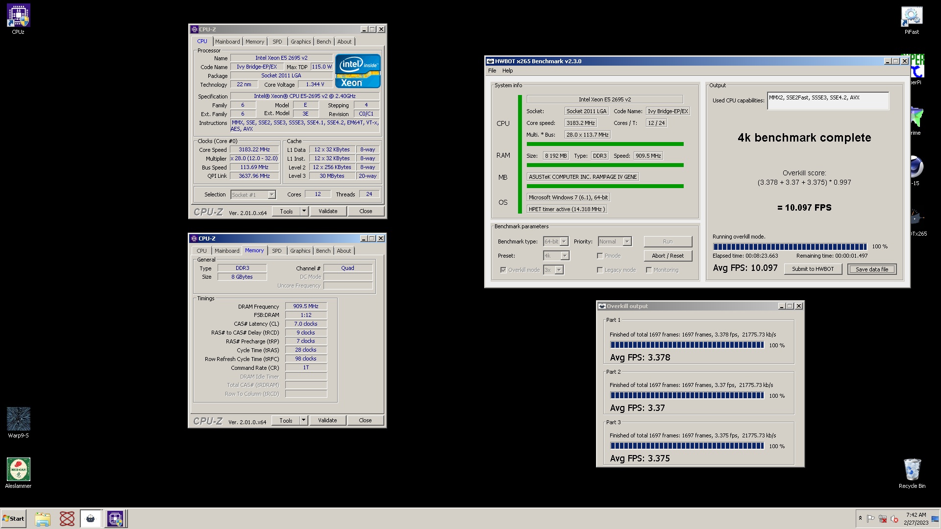The width and height of the screenshot is (941, 529).
Task: Click the Core Speed 3183.22 MHz field
Action: 254,150
